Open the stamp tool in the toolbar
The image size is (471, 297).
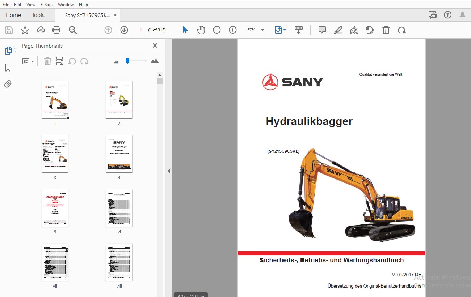370,30
